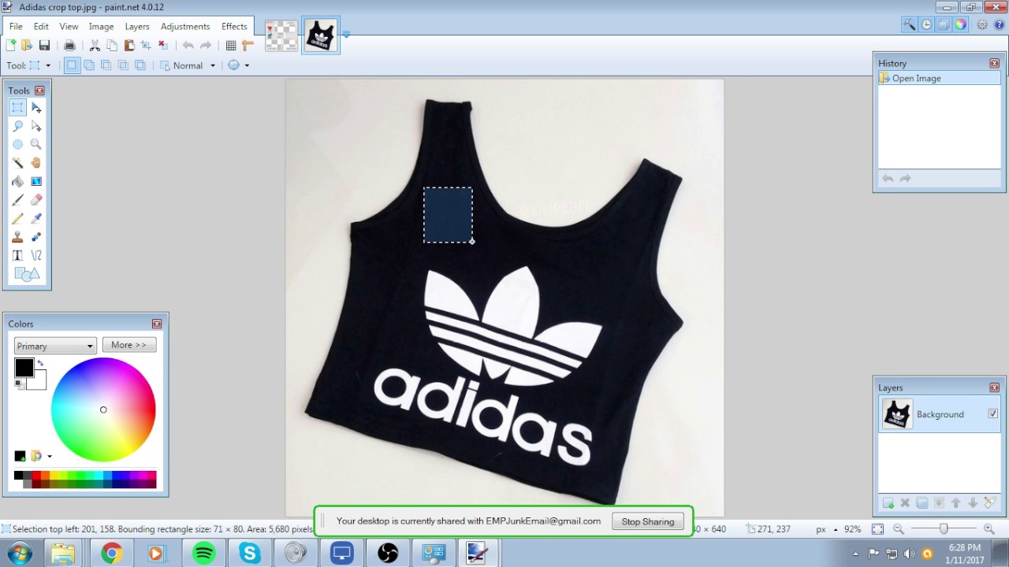The width and height of the screenshot is (1009, 567).
Task: Select the Clone Stamp tool
Action: pos(17,237)
